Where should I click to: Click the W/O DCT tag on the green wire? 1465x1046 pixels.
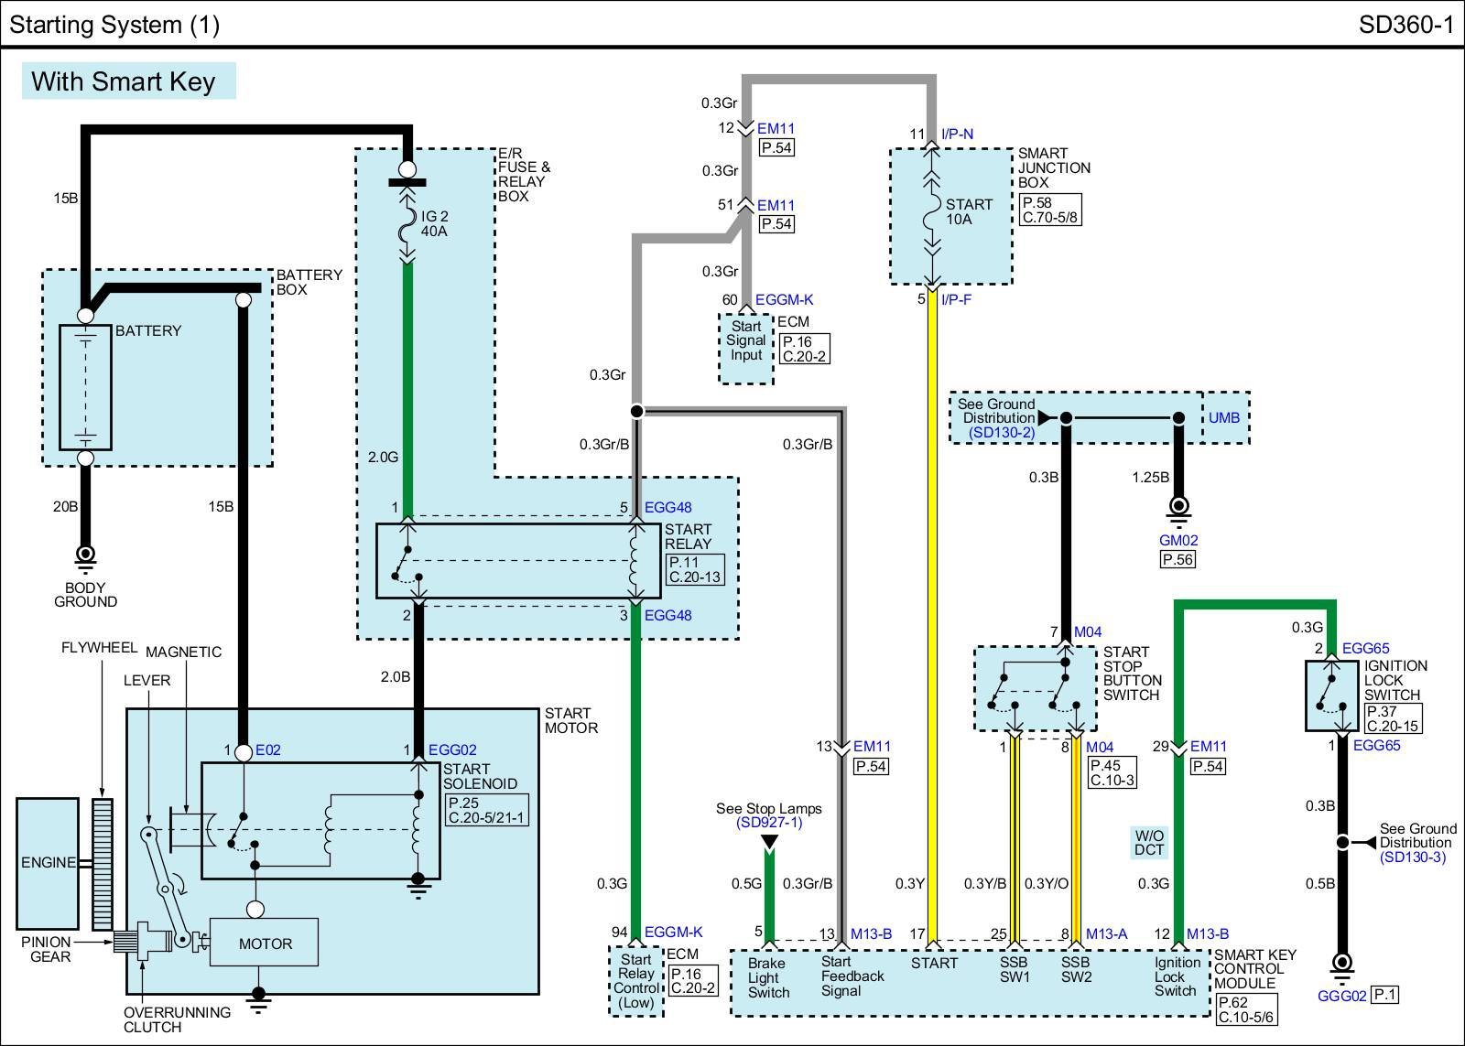coord(1149,842)
